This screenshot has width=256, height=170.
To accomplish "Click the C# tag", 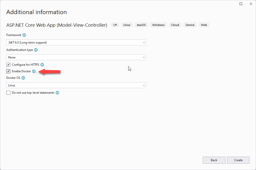I will coord(115,25).
